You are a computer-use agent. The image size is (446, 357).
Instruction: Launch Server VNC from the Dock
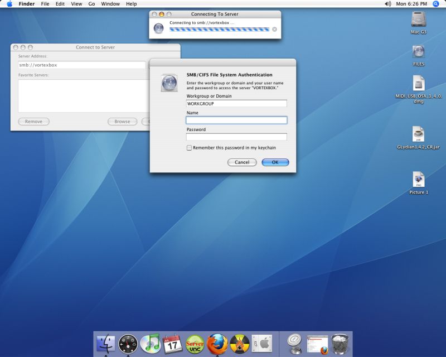[195, 344]
